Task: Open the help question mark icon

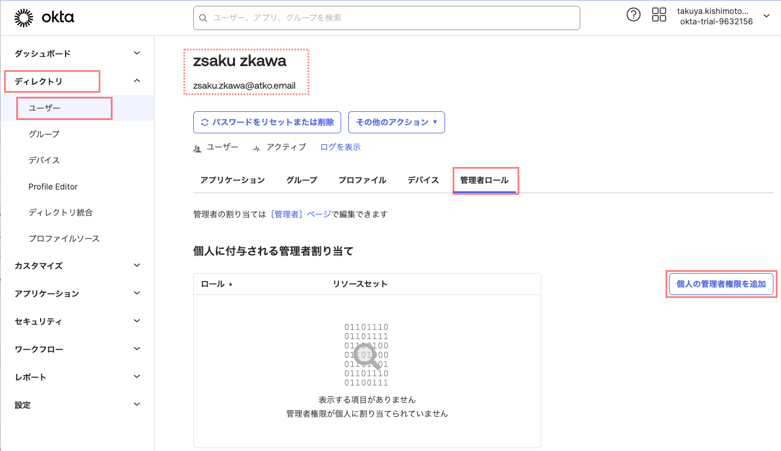Action: 634,16
